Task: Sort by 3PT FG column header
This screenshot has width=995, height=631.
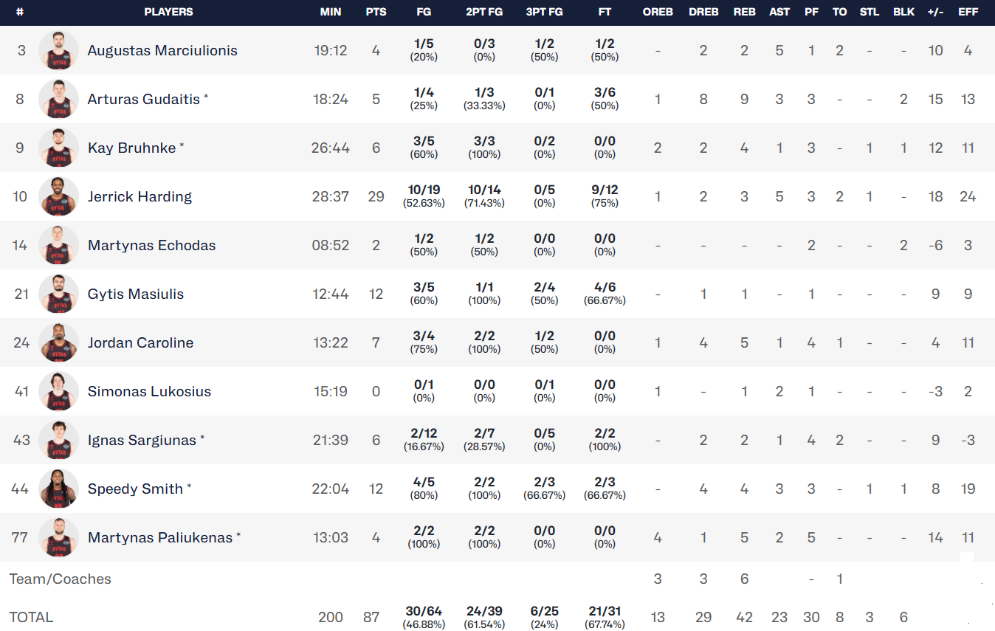Action: 544,12
